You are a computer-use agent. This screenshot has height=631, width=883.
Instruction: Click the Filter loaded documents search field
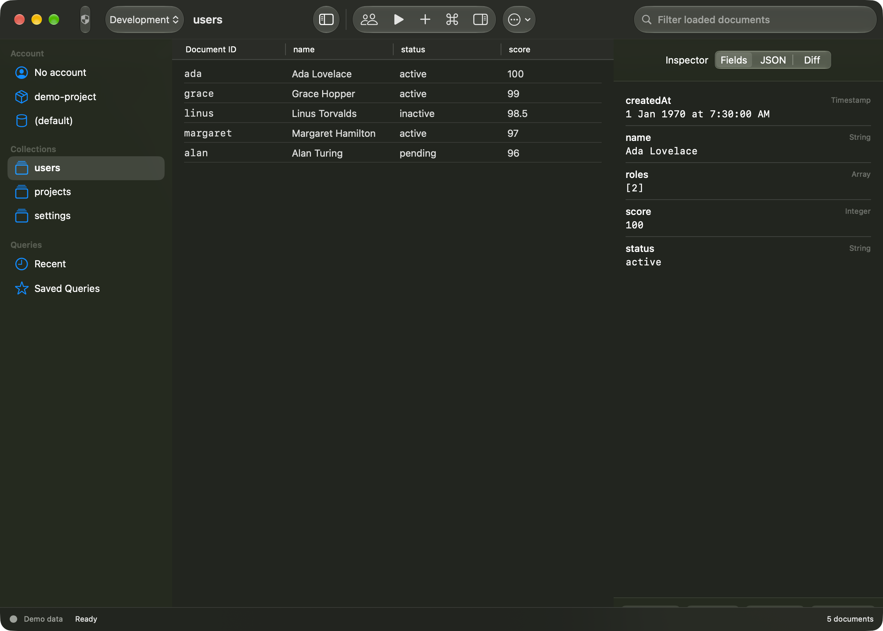pyautogui.click(x=755, y=19)
